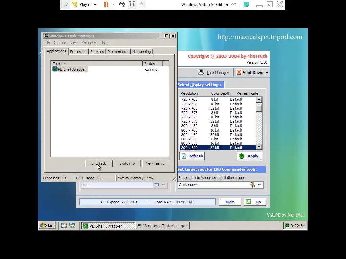The image size is (346, 259).
Task: Click the pin toolbar icon in VMware Player
Action: click(x=66, y=5)
